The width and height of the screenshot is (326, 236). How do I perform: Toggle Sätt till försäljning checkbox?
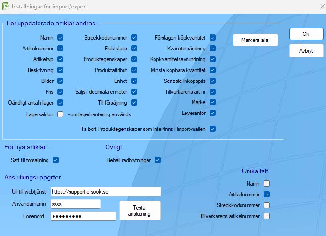pyautogui.click(x=55, y=160)
